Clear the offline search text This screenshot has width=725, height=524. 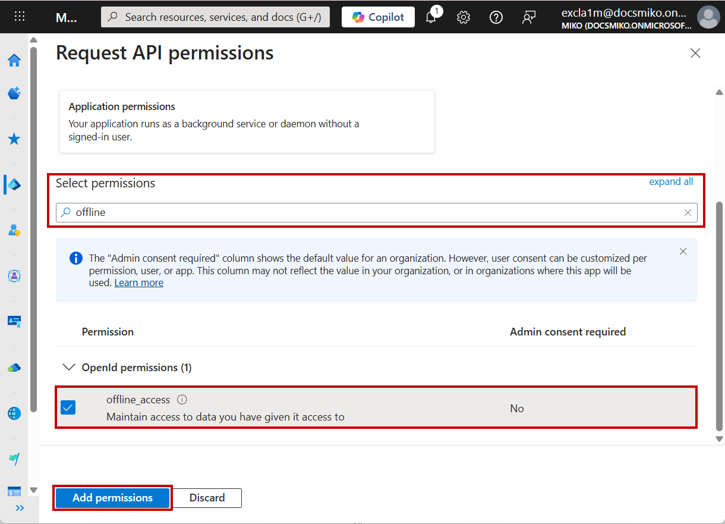tap(688, 212)
